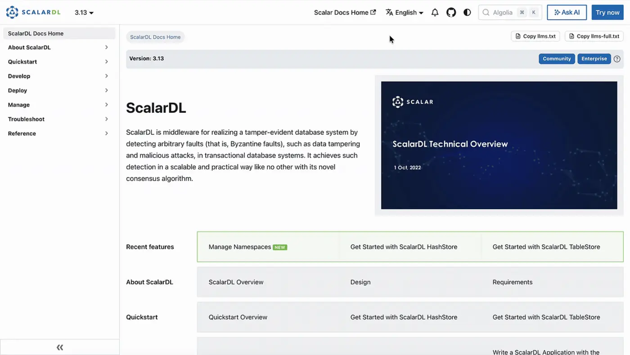Image resolution: width=630 pixels, height=355 pixels.
Task: Click the Ask AI button
Action: (567, 13)
